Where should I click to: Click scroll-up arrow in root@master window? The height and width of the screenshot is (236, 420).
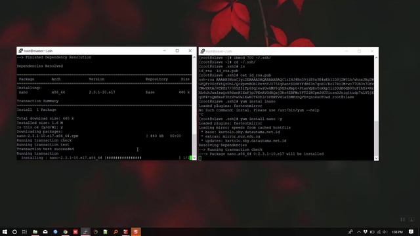pos(194,57)
